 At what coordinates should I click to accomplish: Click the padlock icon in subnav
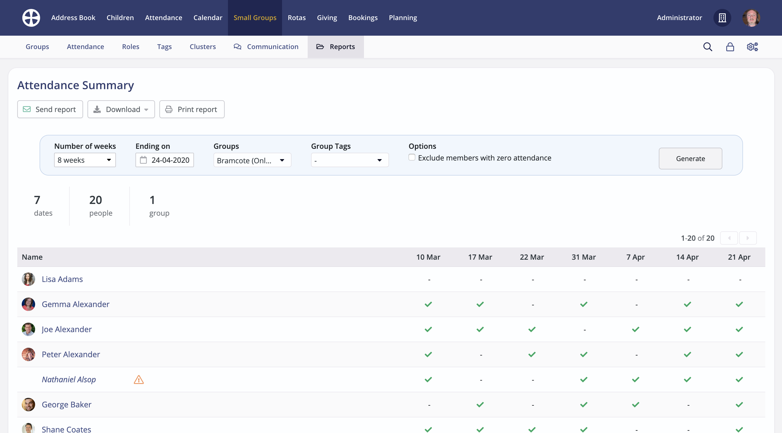click(730, 47)
